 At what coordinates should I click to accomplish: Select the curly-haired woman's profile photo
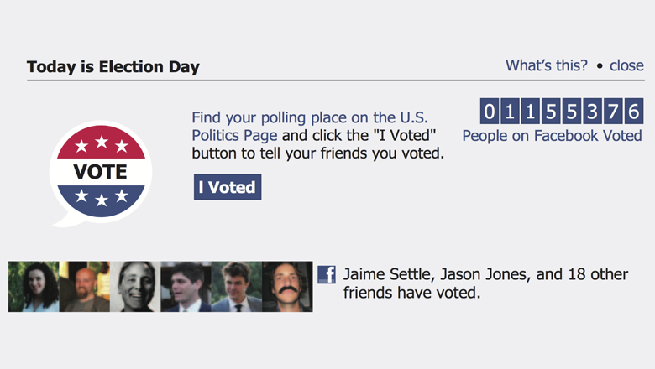click(x=34, y=287)
